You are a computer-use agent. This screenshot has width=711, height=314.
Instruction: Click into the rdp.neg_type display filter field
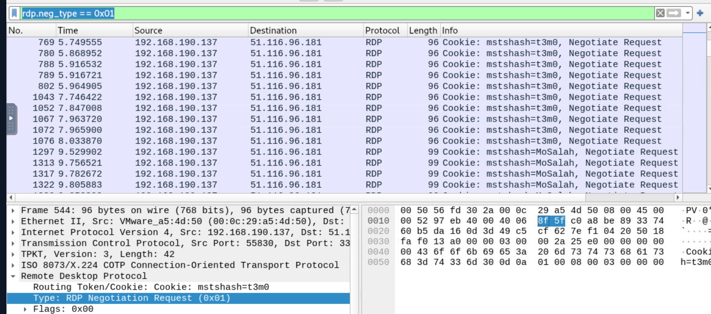(337, 13)
